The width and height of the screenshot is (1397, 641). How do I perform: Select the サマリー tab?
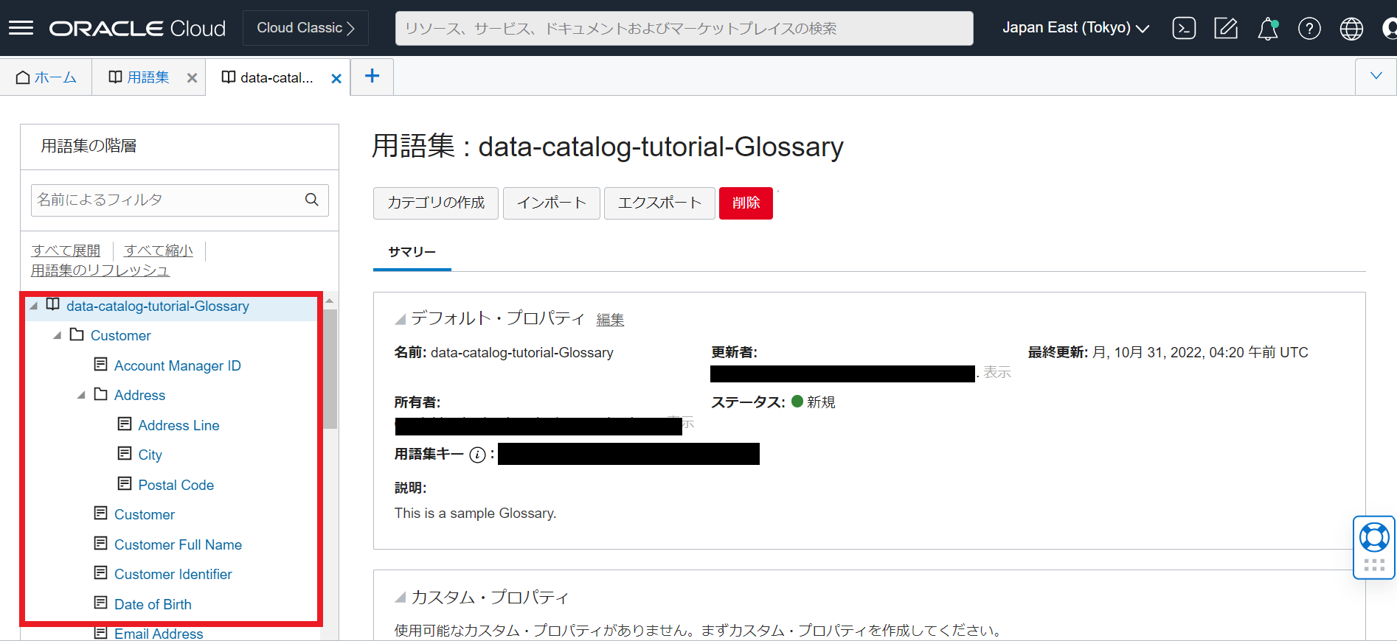point(412,252)
